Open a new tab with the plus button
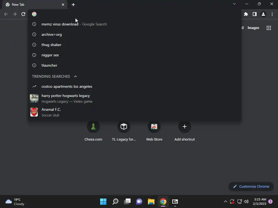 pyautogui.click(x=73, y=5)
